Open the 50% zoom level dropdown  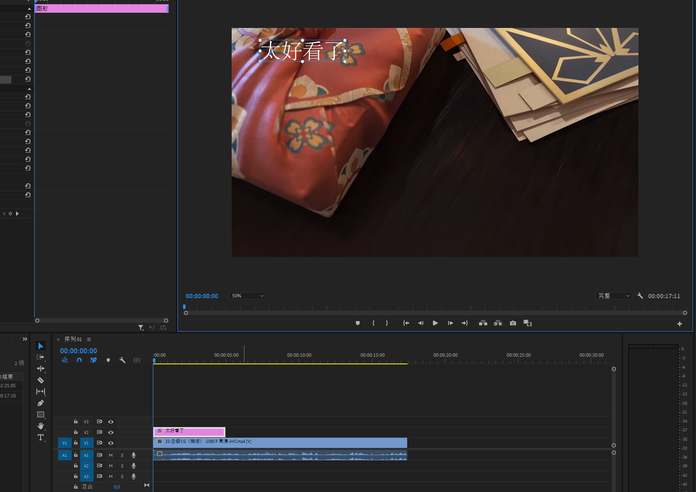248,296
